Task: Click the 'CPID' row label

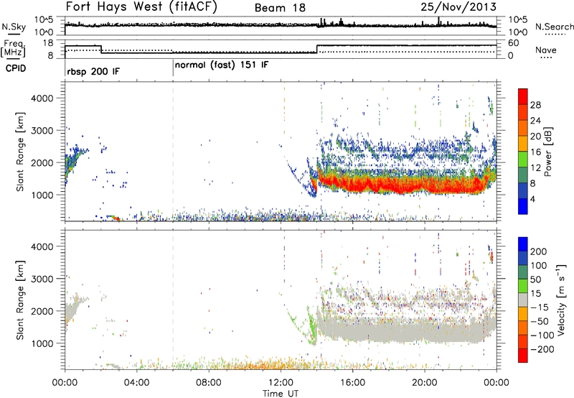Action: pyautogui.click(x=16, y=68)
